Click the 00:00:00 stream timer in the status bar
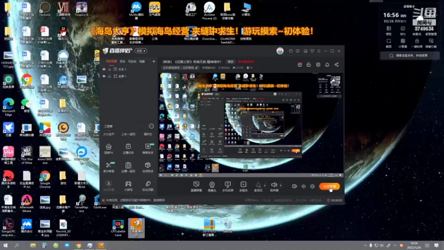This screenshot has width=444, height=250. [335, 200]
